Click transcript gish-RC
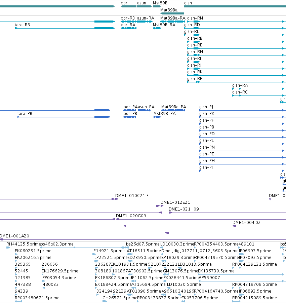The image size is (286, 303). coord(240,92)
